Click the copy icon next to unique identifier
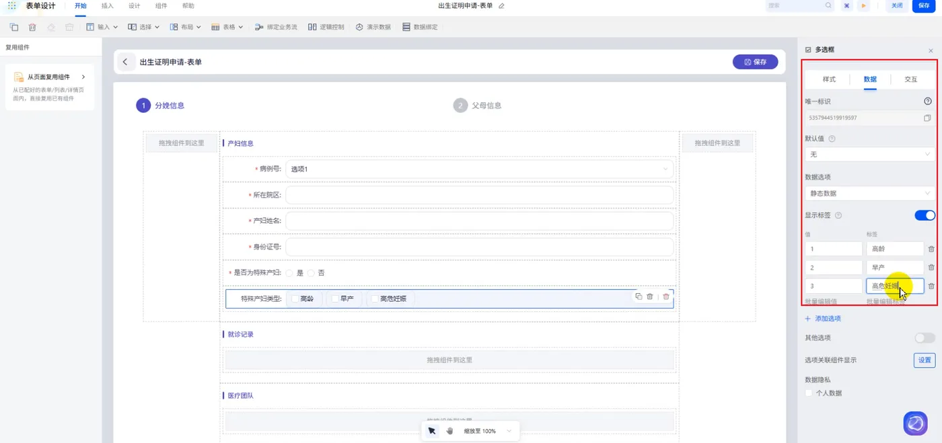Image resolution: width=942 pixels, height=443 pixels. click(x=927, y=118)
